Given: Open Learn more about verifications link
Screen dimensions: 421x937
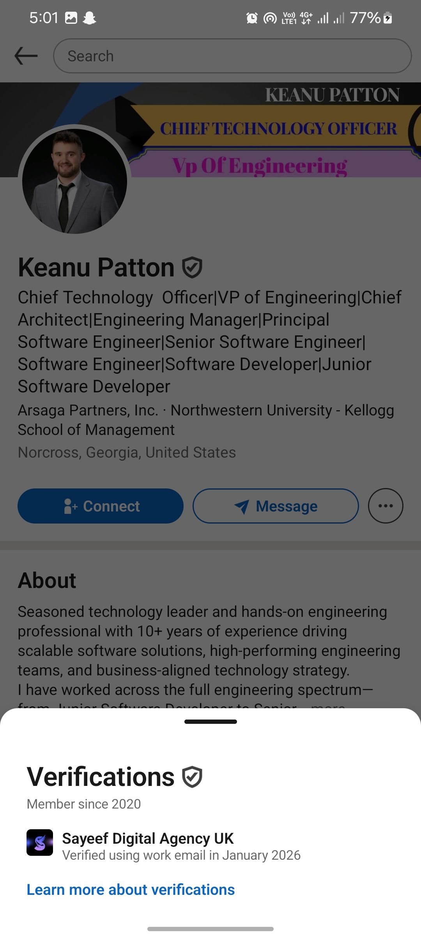Looking at the screenshot, I should (x=131, y=890).
